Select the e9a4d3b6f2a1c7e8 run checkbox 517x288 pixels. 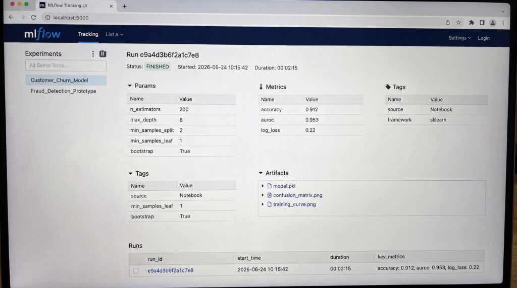click(x=136, y=270)
